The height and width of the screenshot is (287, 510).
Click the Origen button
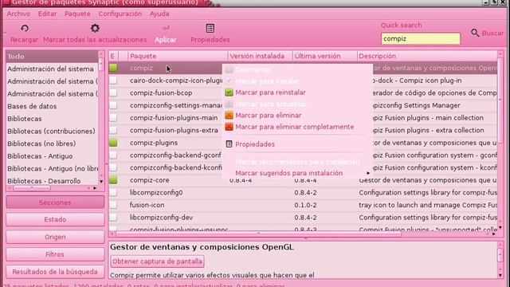click(55, 237)
